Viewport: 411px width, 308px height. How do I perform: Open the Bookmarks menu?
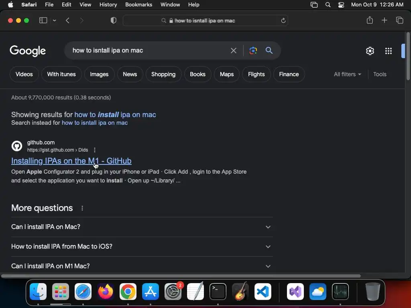pos(138,5)
